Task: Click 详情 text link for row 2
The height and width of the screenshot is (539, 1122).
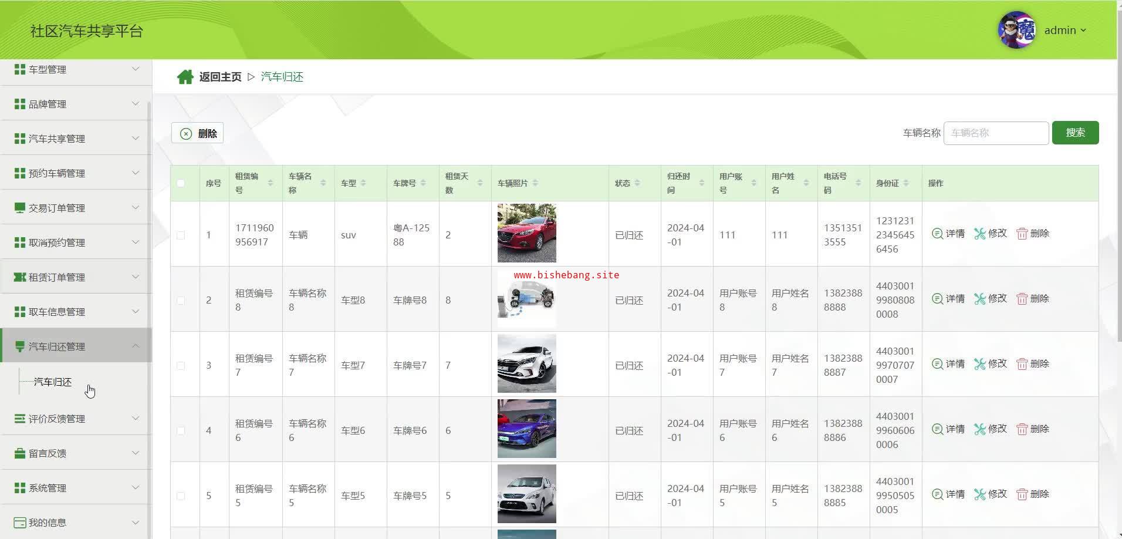Action: point(955,299)
